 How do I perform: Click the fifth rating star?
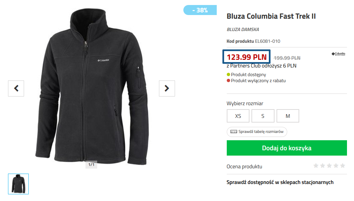[343, 166]
